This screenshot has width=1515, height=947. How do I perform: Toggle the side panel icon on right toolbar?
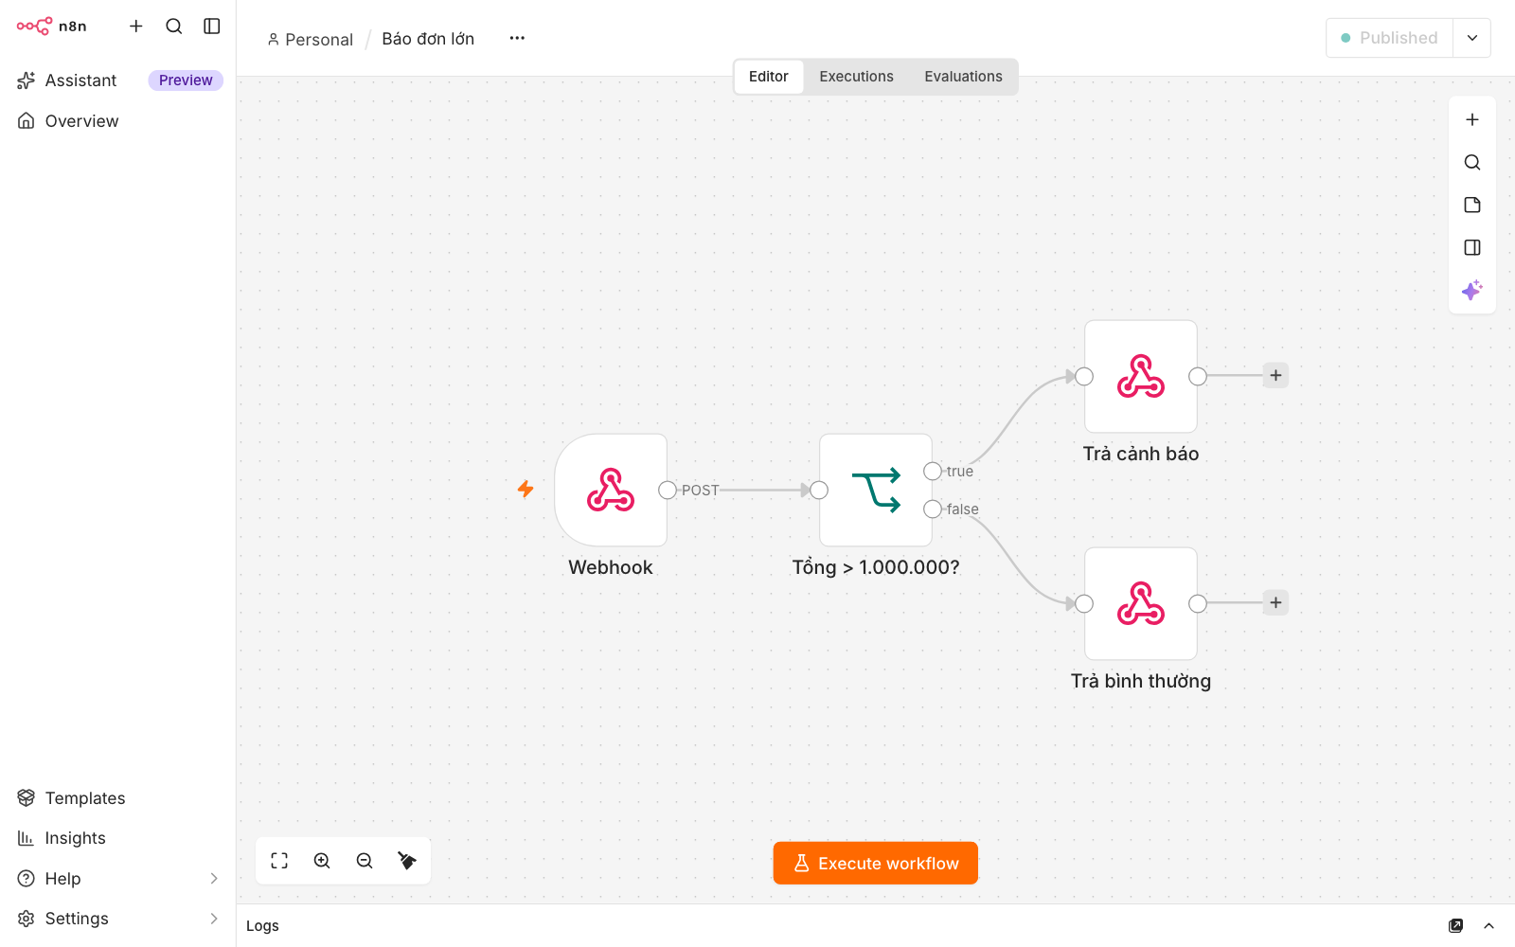point(1472,248)
